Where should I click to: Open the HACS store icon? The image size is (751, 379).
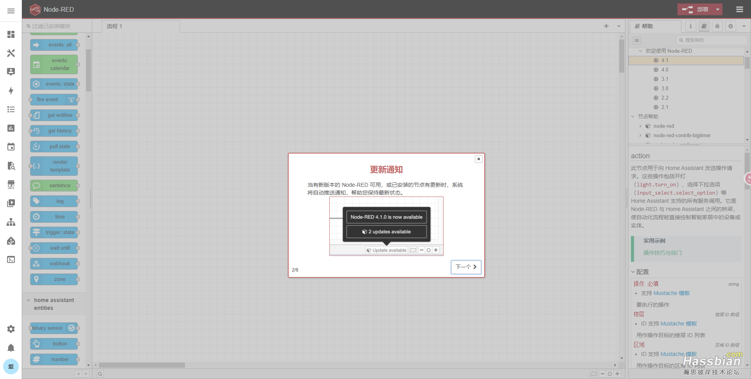coord(11,184)
